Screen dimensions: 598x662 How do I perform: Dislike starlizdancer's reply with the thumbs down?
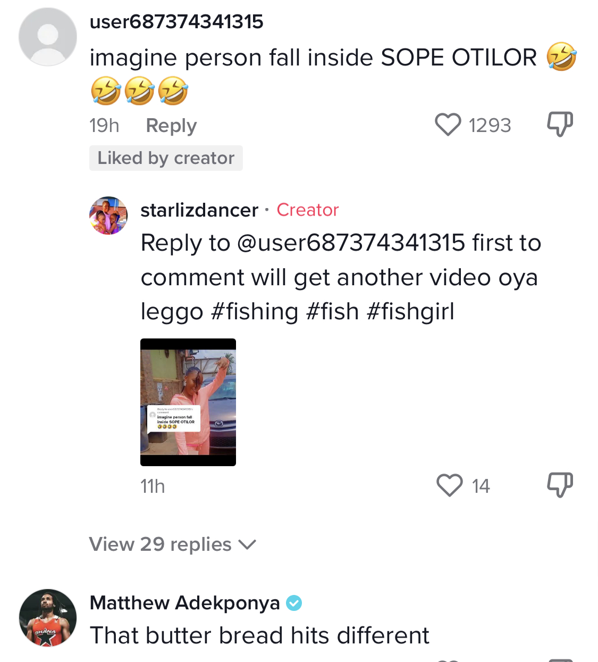pos(560,485)
